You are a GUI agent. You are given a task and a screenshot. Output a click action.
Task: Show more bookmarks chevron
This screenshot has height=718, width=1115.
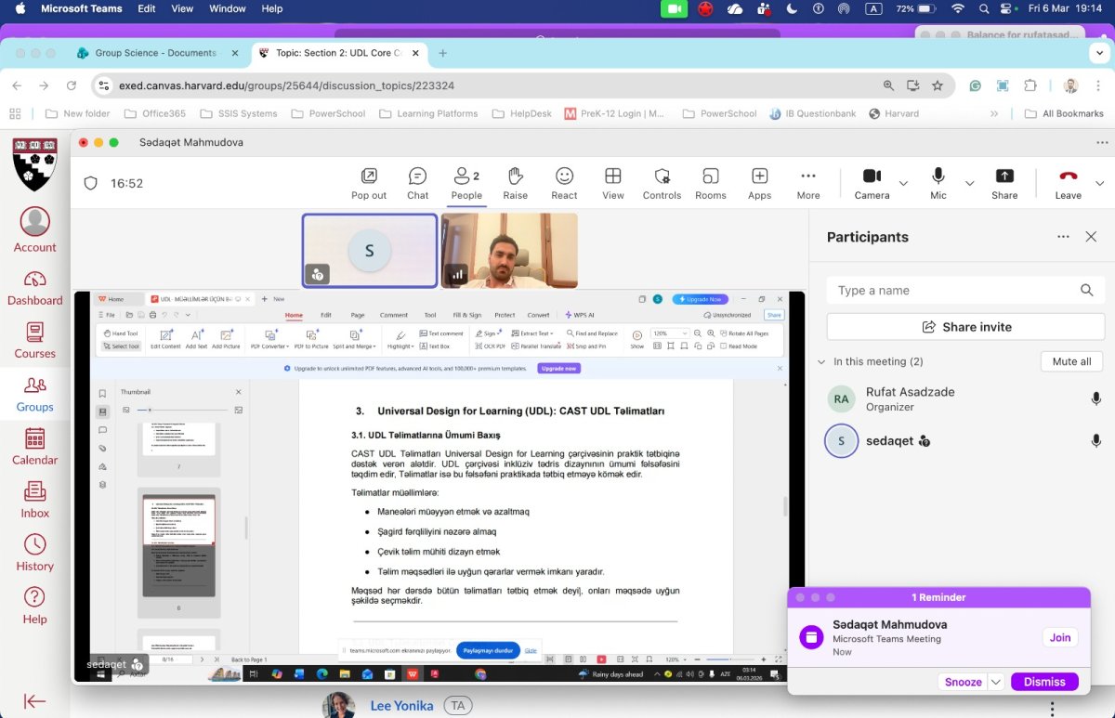click(x=994, y=113)
